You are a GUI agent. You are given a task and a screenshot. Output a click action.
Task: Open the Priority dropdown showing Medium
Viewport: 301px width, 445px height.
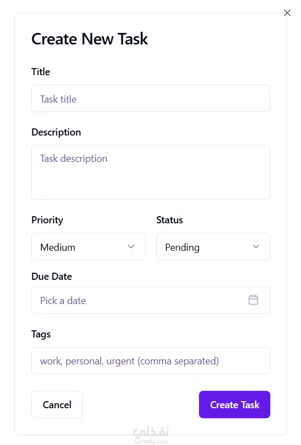pos(88,246)
